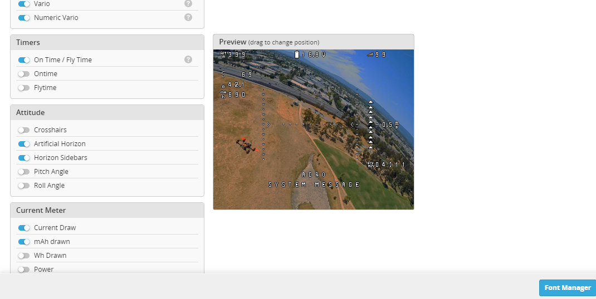Click the Attitude section header
This screenshot has height=299, width=596.
point(107,113)
